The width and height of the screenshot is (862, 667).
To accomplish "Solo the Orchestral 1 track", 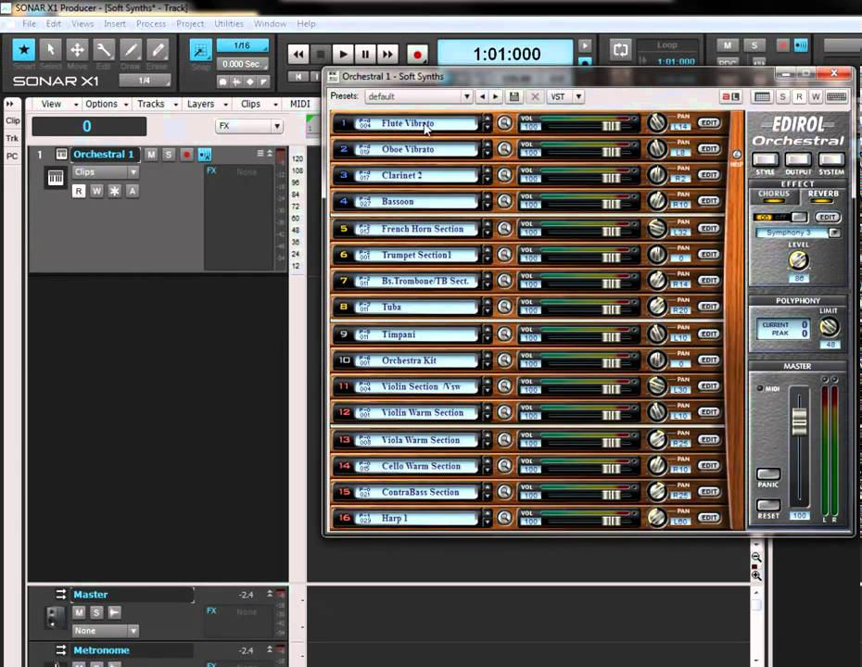I will click(168, 155).
